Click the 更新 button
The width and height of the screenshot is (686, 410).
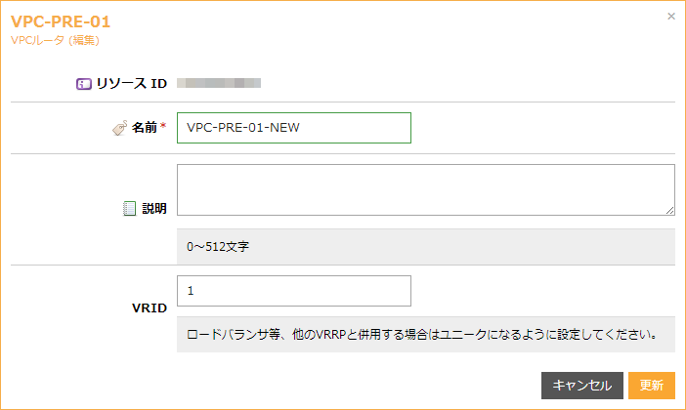coord(651,386)
